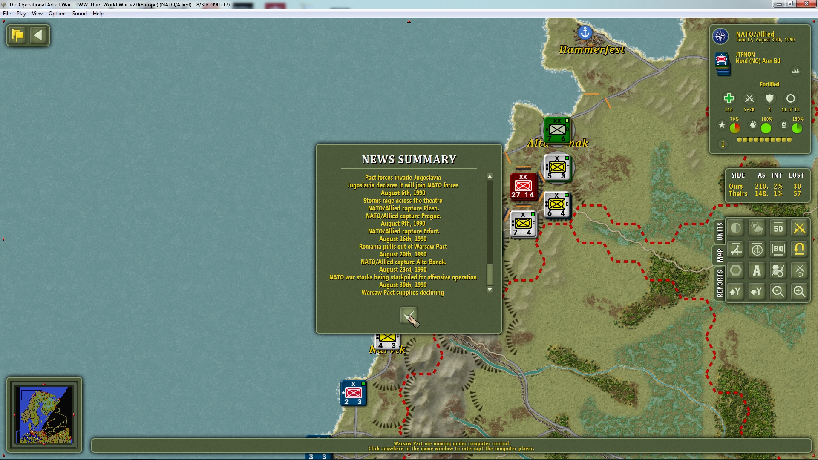Click the yellow flag button in top-left toolbar
This screenshot has height=460, width=818.
[x=18, y=35]
